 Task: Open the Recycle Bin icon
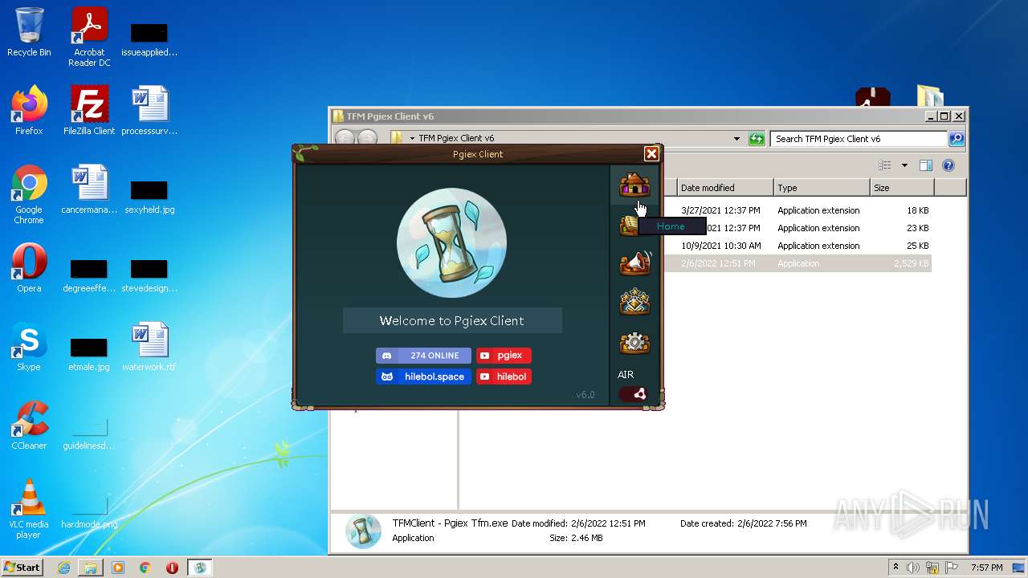point(29,32)
